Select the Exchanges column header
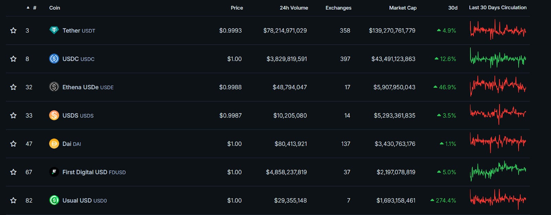Screen dimensions: 551x215 (338, 8)
